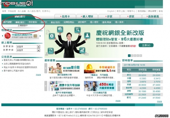Open the 邀請卡友升等加辦 promotion thumbnail

pos(65,86)
